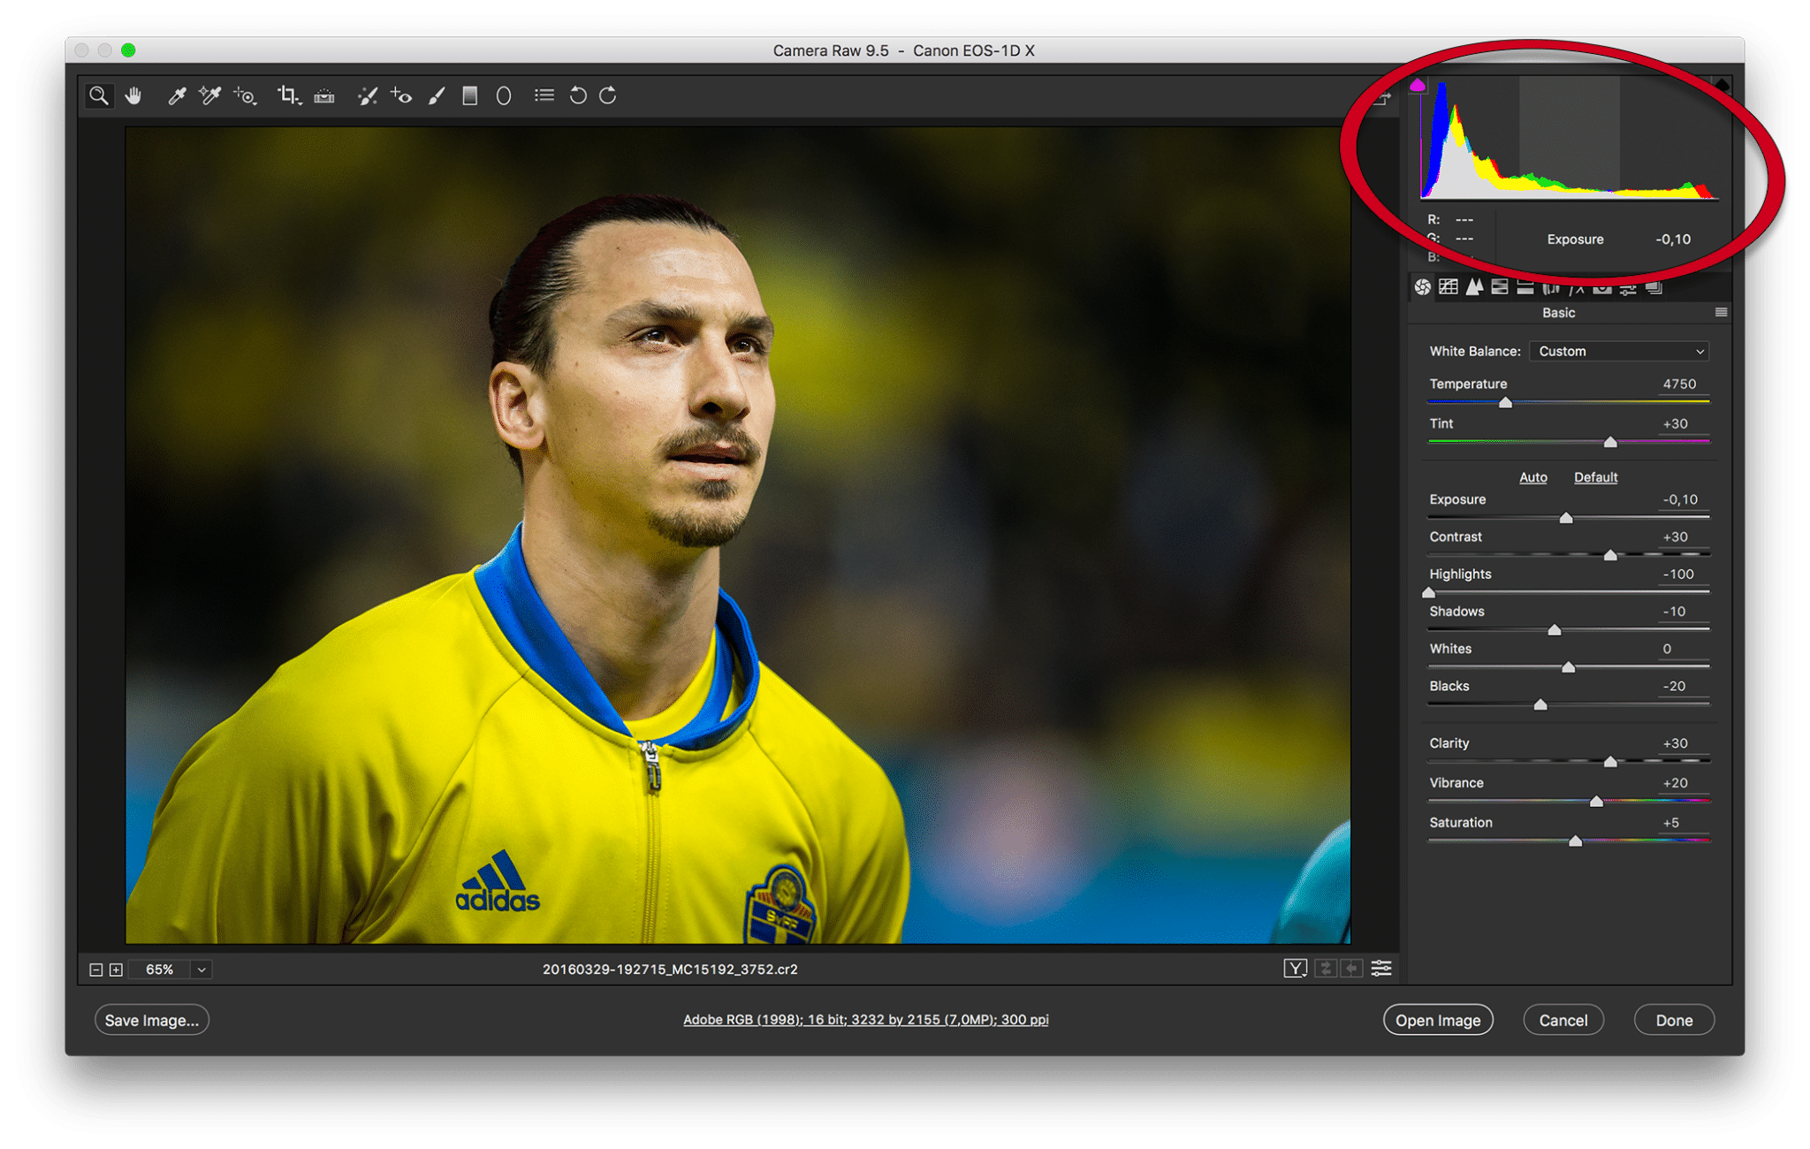The height and width of the screenshot is (1149, 1810).
Task: Click the Open Image button
Action: [1438, 1020]
